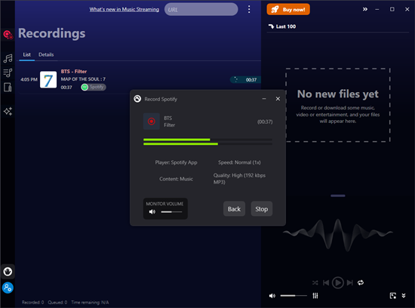
Task: Open the recording section sidebar icon
Action: 8,35
